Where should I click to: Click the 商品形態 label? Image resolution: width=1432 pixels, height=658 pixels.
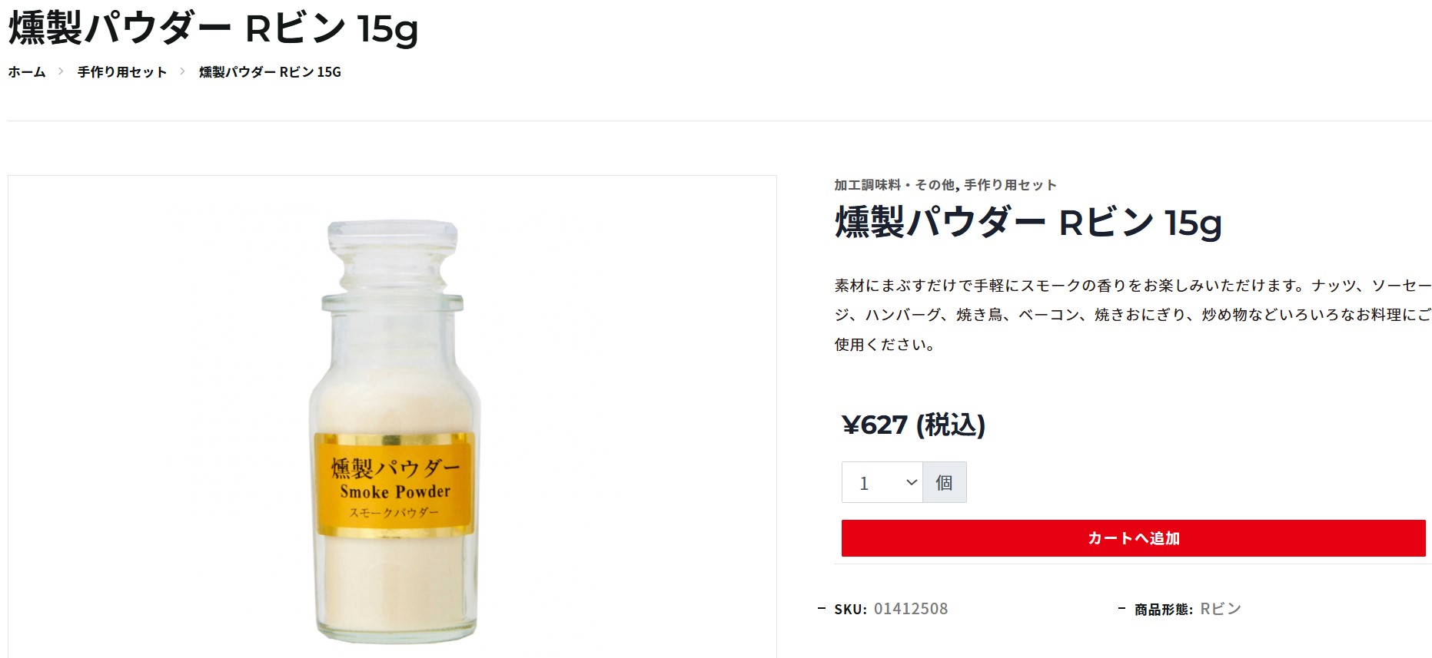point(1164,610)
